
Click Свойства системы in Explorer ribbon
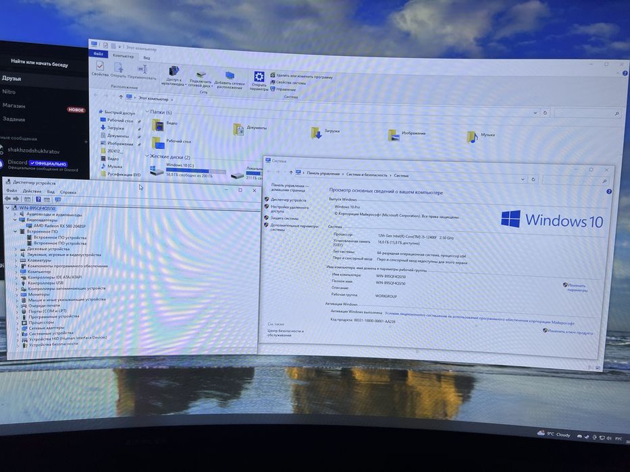(x=288, y=83)
